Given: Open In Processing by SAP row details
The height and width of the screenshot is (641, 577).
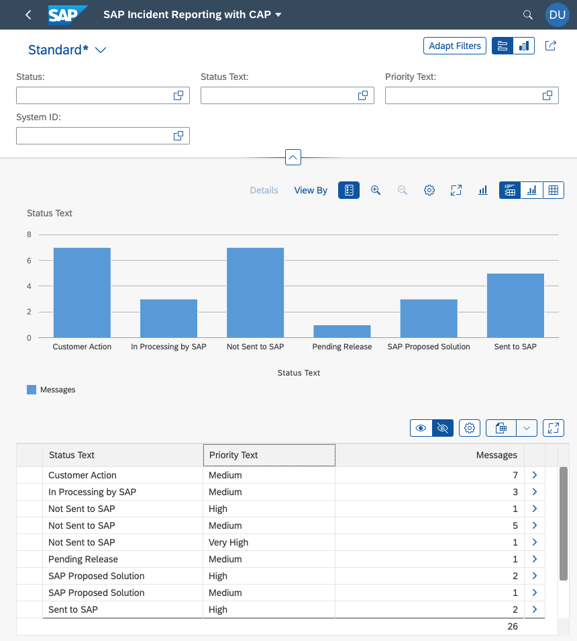Looking at the screenshot, I should tap(535, 492).
